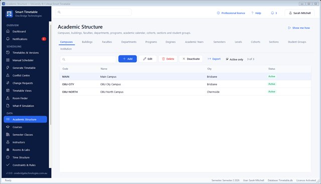Click the red Delete button
Image resolution: width=321 pixels, height=184 pixels.
coord(168,58)
